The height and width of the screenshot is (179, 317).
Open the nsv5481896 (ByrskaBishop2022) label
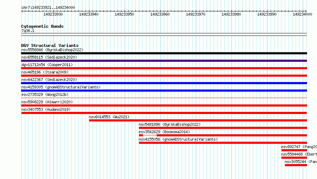tap(170, 124)
